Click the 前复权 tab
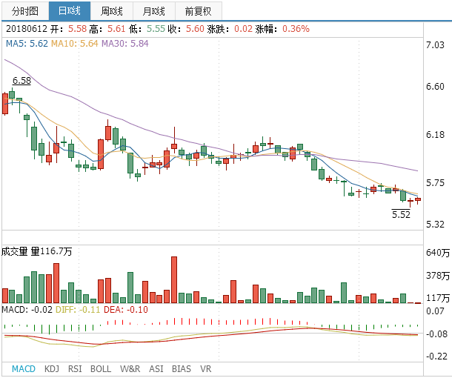This screenshot has height=378, width=452. (199, 11)
